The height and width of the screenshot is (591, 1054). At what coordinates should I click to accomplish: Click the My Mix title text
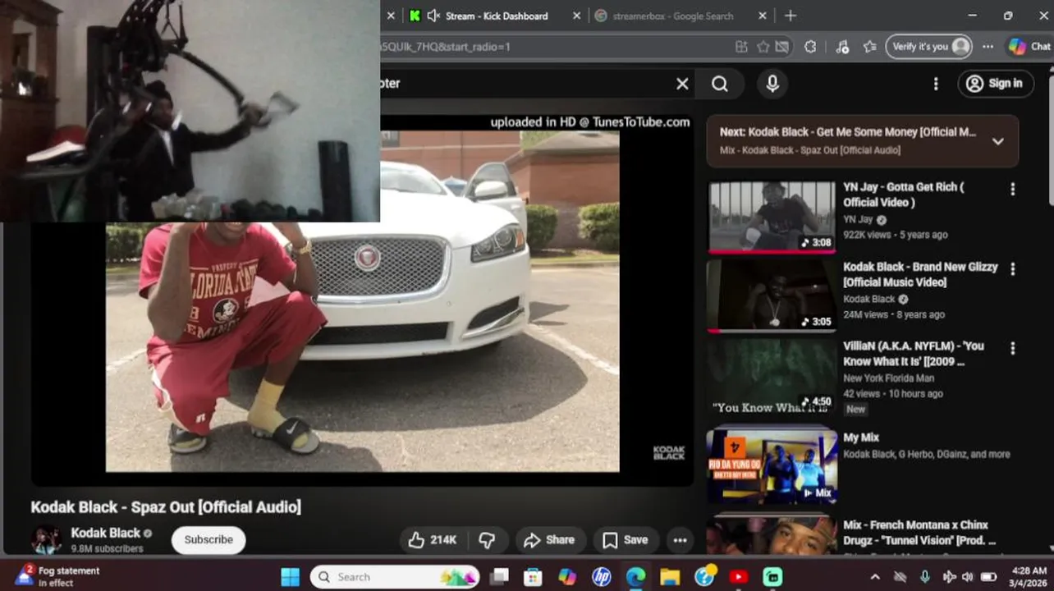point(861,438)
